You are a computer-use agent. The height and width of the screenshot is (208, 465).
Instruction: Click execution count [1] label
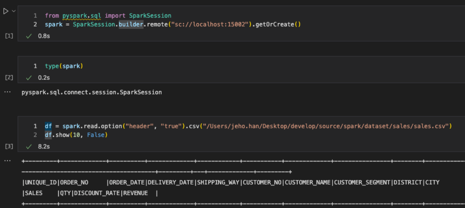(x=9, y=36)
